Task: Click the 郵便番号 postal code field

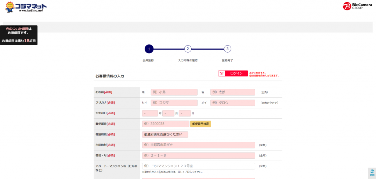Action: (165, 124)
